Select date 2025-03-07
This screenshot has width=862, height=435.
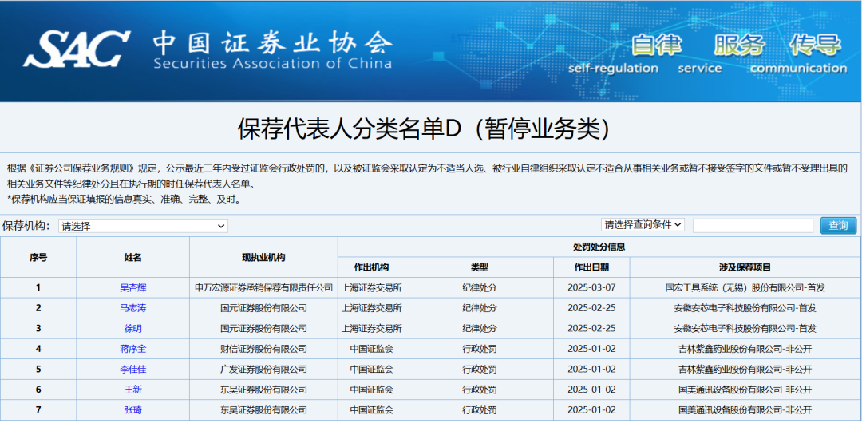(591, 287)
